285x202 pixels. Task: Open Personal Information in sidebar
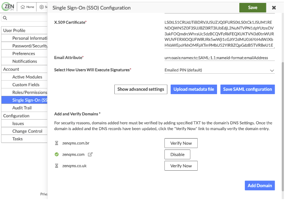[24, 38]
